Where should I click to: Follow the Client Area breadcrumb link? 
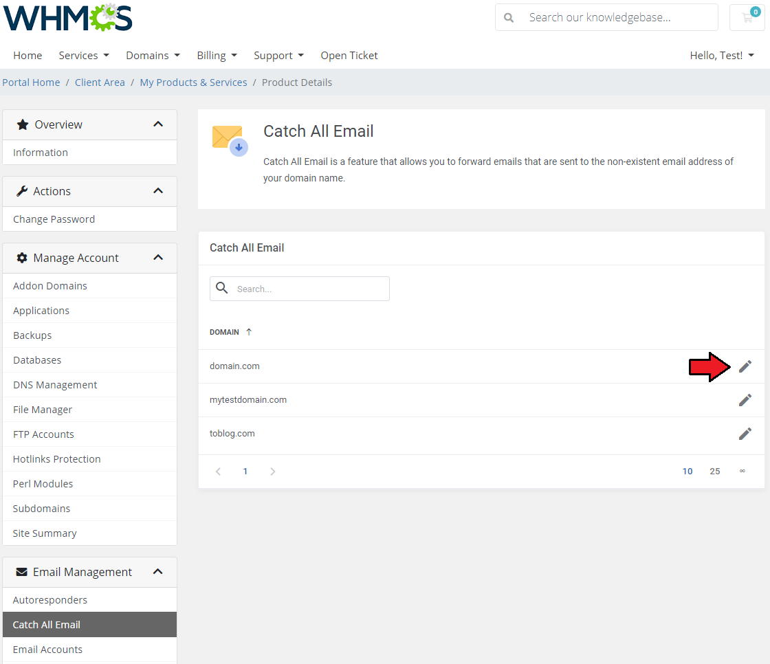(100, 82)
